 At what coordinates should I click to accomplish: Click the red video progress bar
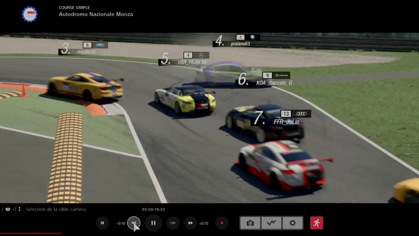pos(30,233)
